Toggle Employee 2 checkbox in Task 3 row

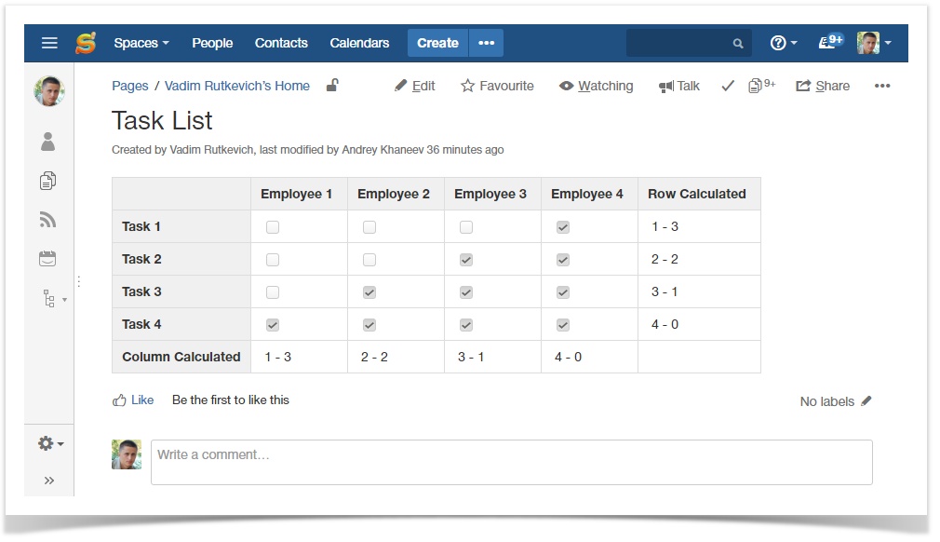pos(369,291)
